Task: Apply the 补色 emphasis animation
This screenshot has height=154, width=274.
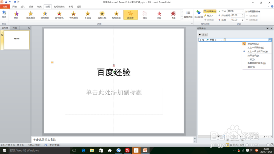Action: tap(16, 15)
